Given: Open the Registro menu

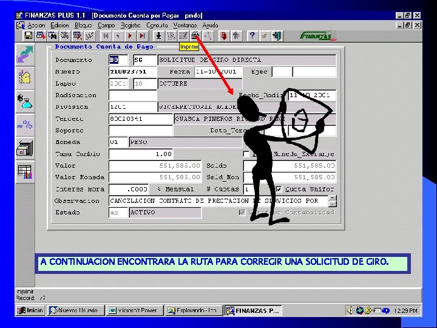Looking at the screenshot, I should click(130, 26).
